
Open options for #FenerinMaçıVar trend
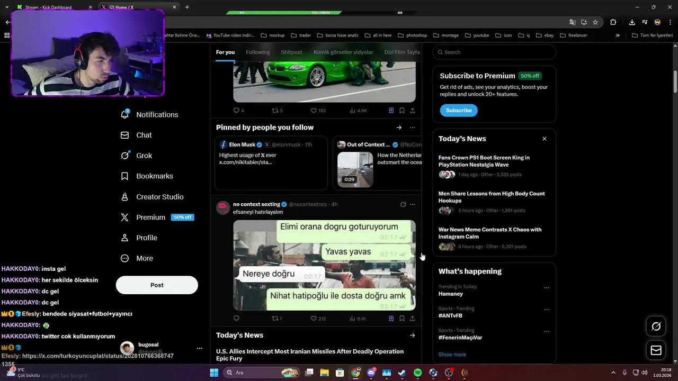[547, 331]
